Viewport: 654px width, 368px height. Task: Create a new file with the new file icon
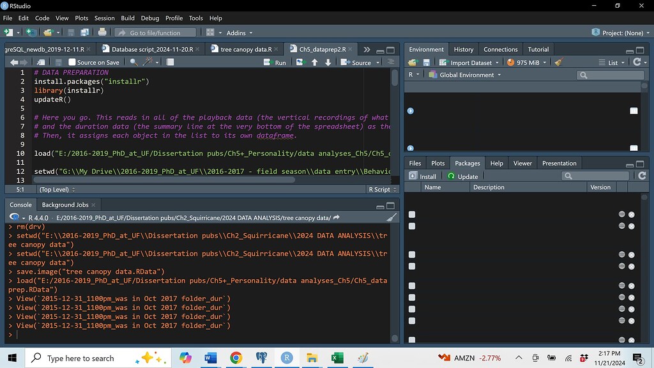[x=9, y=32]
